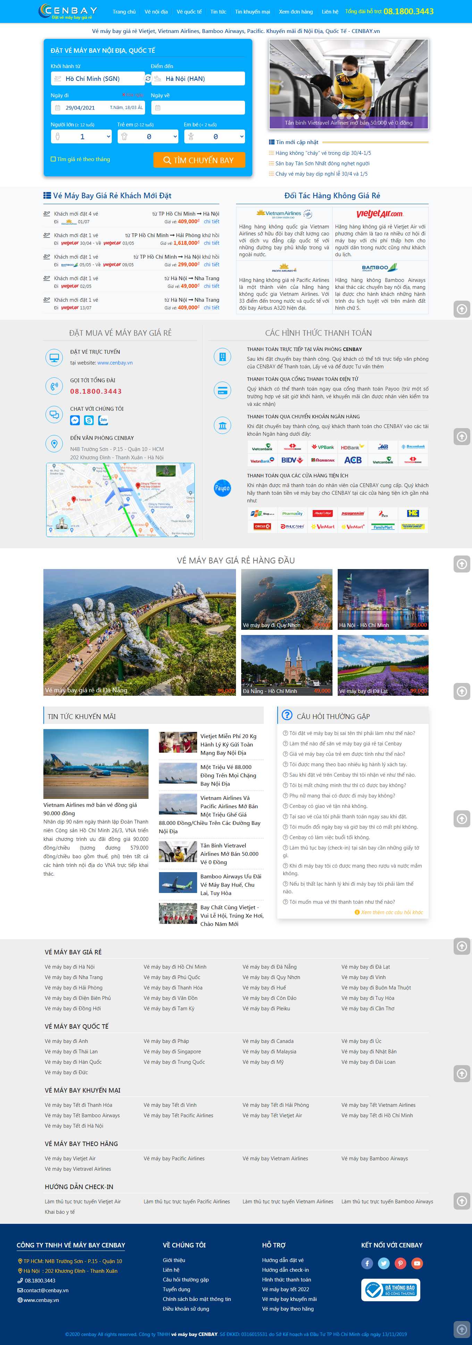Visit CENBAY's Facebook page in footer
This screenshot has height=1345, width=472.
367,1263
